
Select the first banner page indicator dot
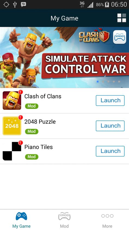pos(98,82)
